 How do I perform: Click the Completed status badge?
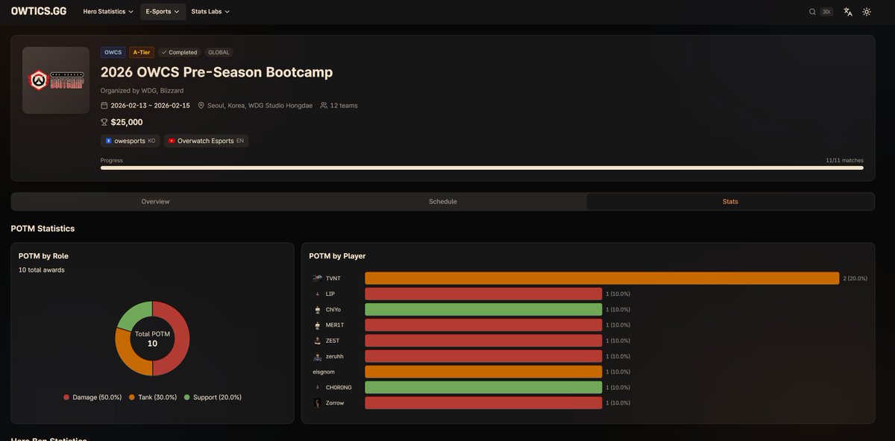179,53
